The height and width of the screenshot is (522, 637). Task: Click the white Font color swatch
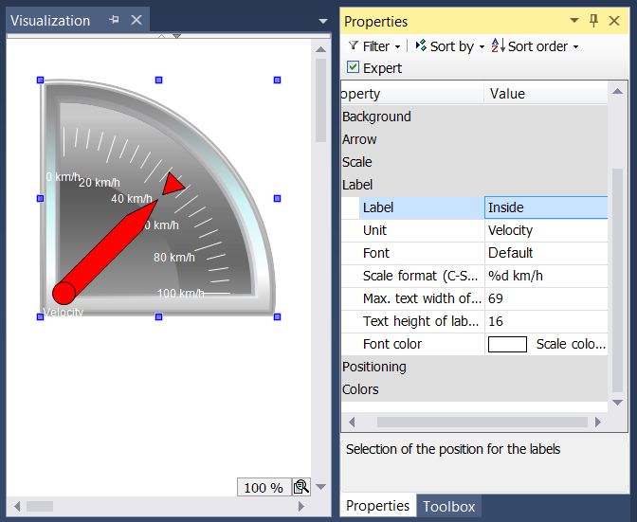(507, 344)
